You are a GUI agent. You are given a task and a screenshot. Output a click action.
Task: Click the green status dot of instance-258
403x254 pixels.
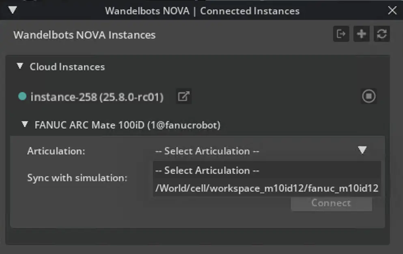22,96
